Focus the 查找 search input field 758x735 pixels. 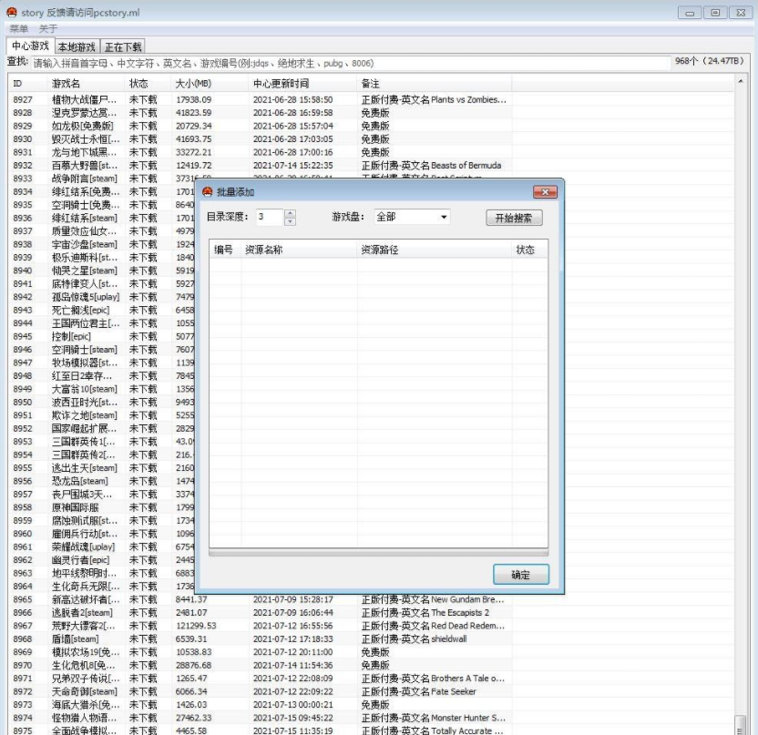pos(346,64)
